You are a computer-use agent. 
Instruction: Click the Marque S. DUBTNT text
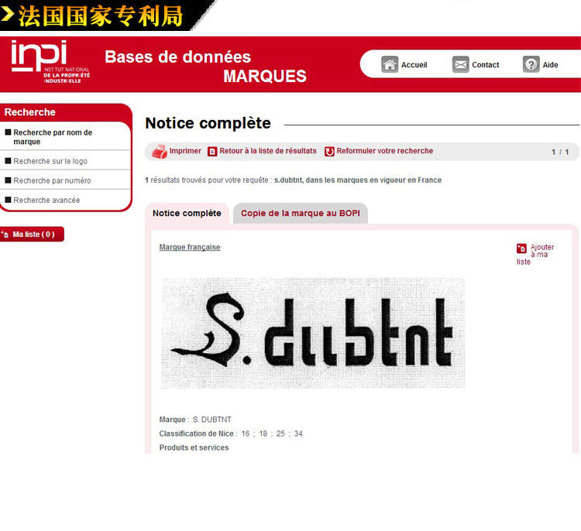[195, 420]
